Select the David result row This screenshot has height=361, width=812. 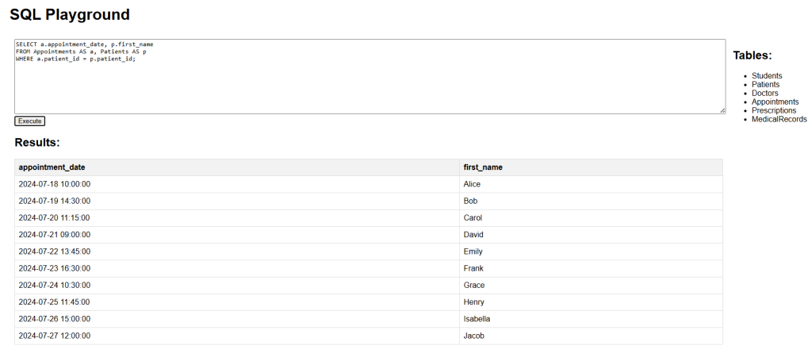click(x=369, y=235)
